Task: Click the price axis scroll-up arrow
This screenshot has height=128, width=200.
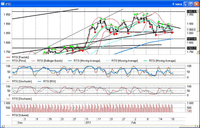Action: (198, 11)
